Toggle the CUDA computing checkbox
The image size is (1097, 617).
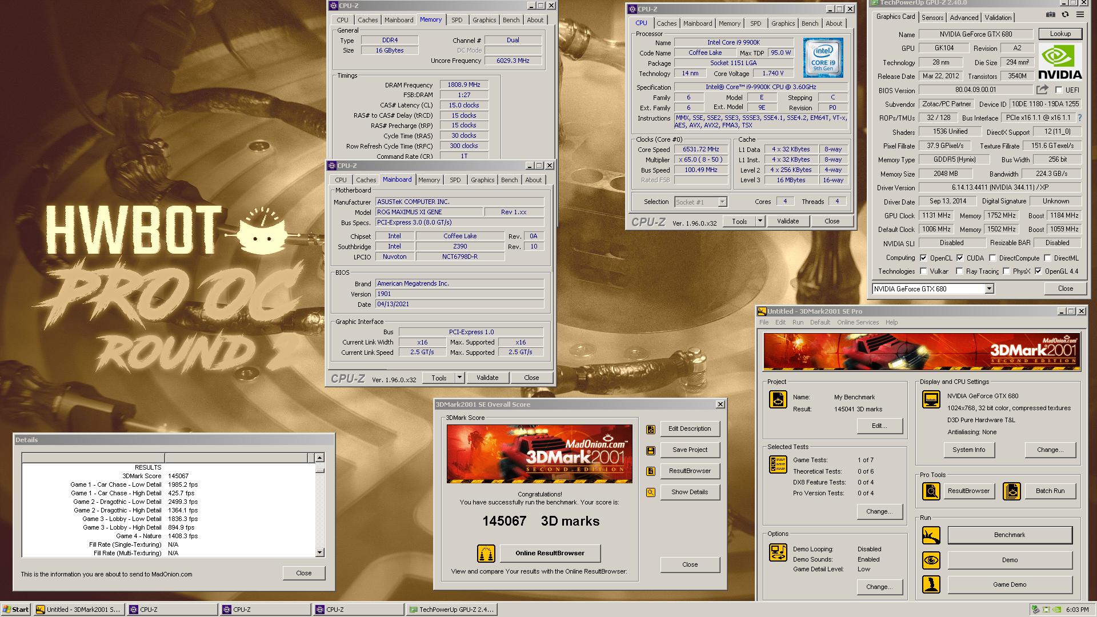(x=960, y=258)
